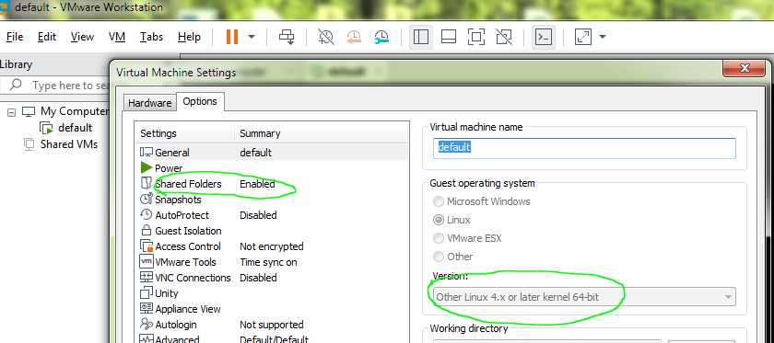The height and width of the screenshot is (343, 774).
Task: Click the General monitor icon
Action: pos(147,153)
